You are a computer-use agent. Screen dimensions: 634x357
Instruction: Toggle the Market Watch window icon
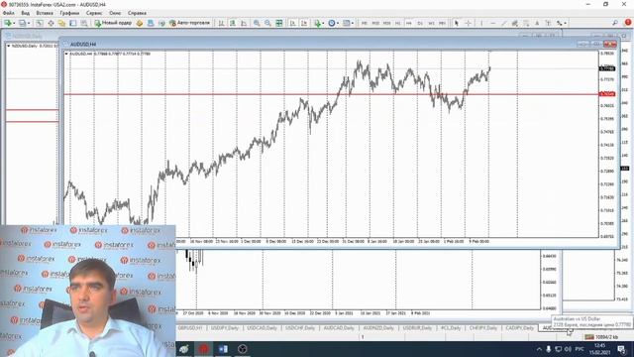pyautogui.click(x=40, y=23)
